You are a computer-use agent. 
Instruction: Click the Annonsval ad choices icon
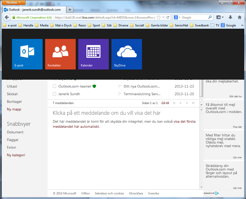[x=217, y=193]
